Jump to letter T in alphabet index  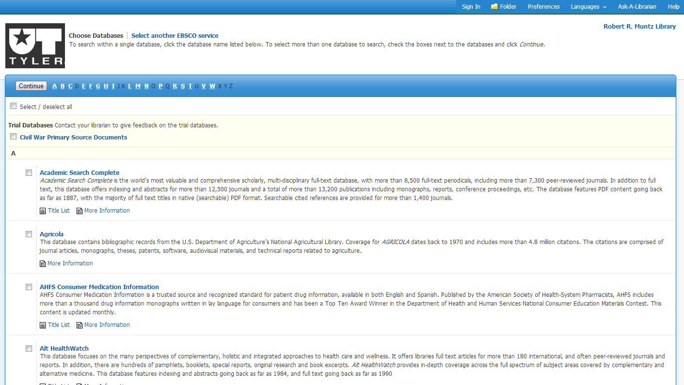coord(190,86)
